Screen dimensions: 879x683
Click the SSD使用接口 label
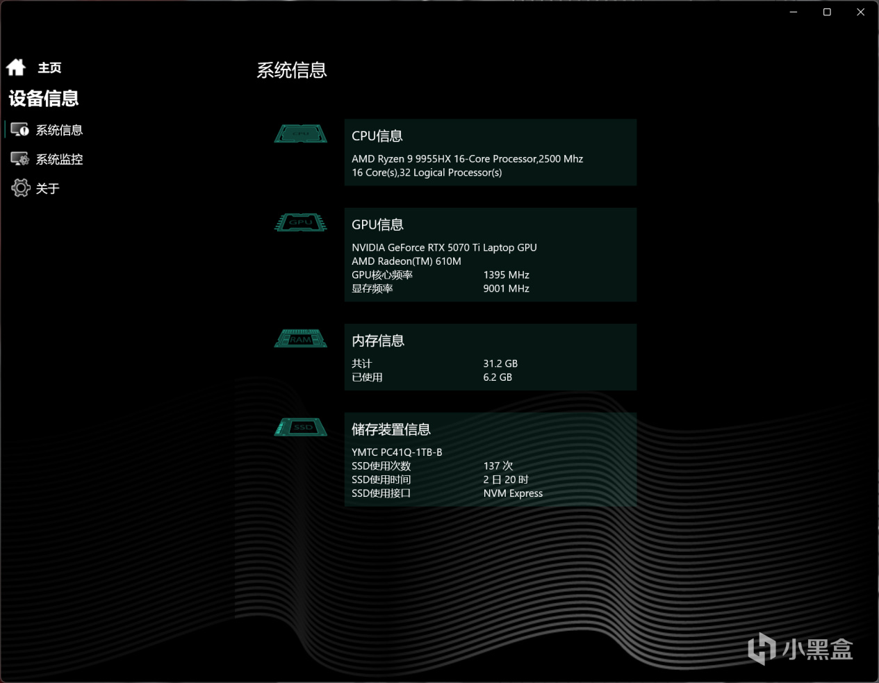click(x=381, y=494)
